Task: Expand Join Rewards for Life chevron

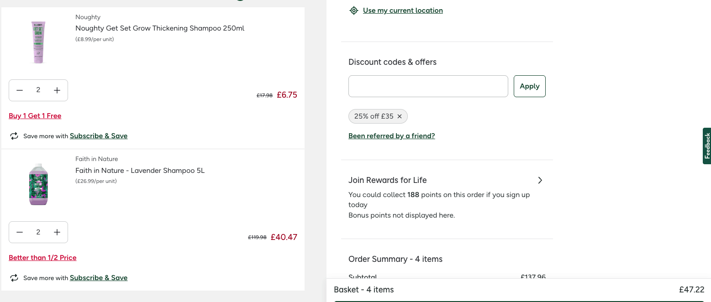Action: pos(540,180)
